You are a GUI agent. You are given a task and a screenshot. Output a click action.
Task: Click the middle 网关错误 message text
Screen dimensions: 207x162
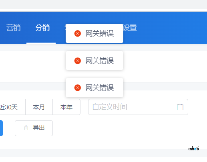100,61
